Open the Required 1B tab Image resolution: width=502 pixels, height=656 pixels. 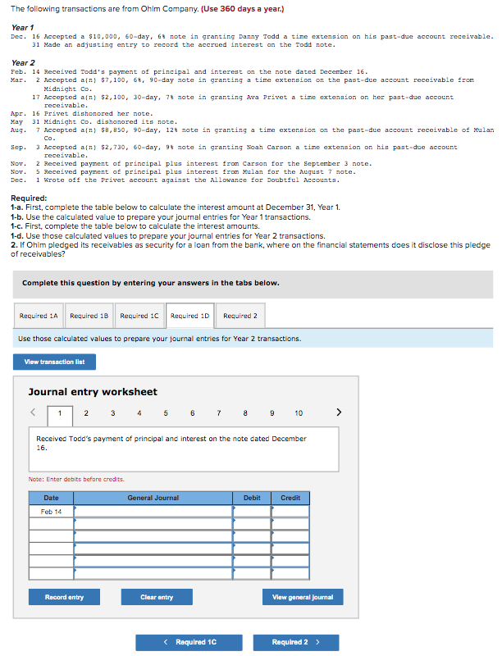(x=89, y=316)
